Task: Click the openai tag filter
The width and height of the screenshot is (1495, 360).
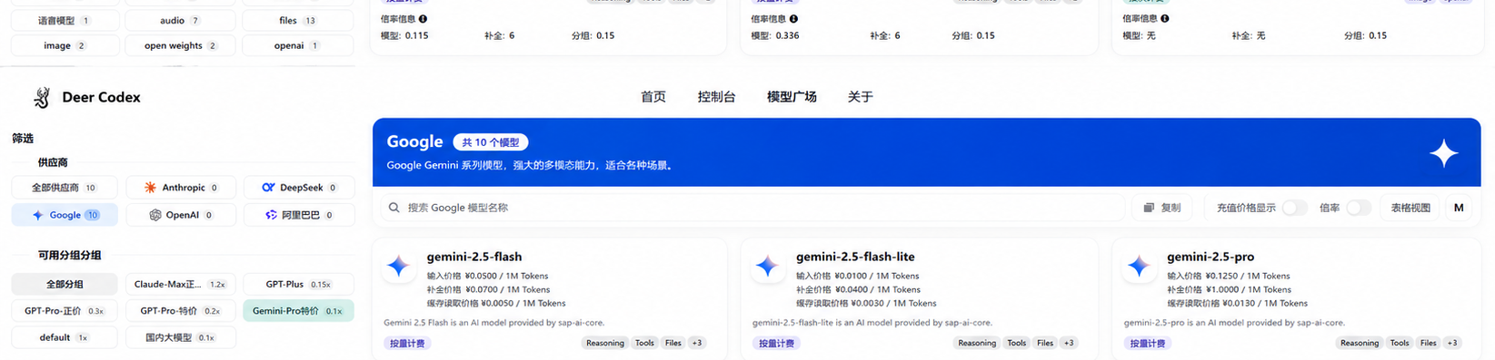Action: (299, 45)
